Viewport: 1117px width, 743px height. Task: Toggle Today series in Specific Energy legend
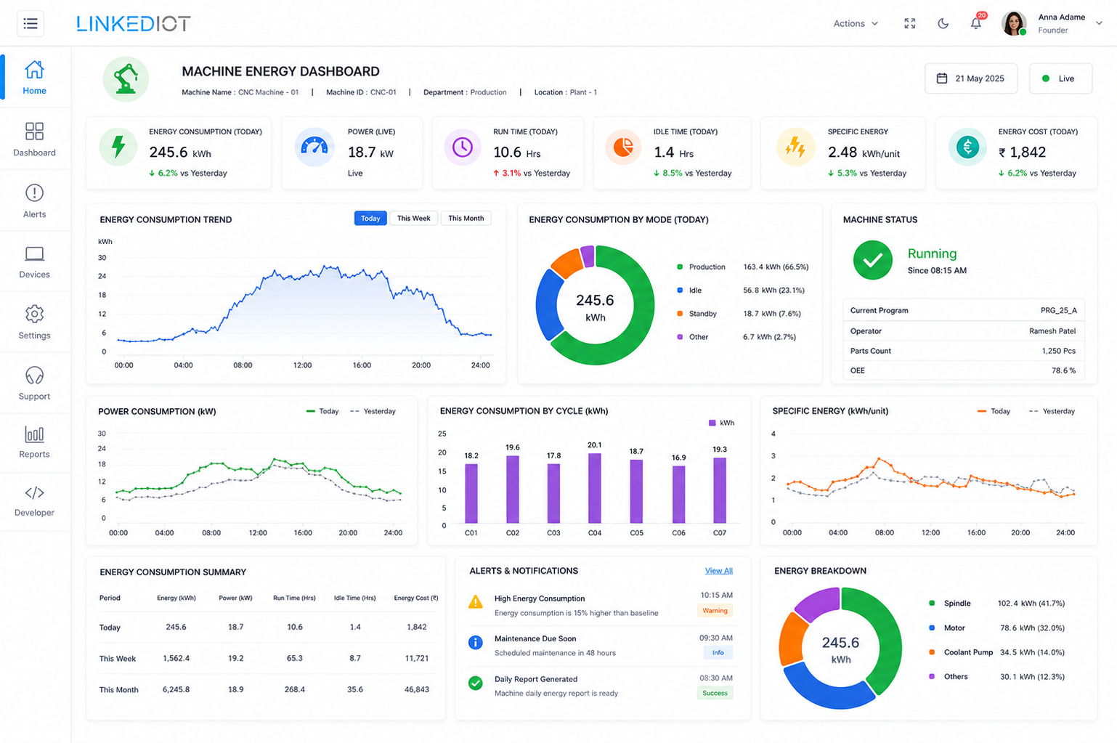[x=994, y=411]
